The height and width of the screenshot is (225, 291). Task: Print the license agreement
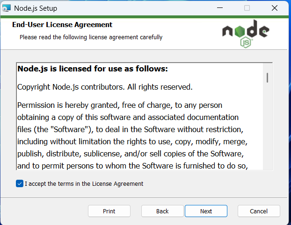[109, 211]
